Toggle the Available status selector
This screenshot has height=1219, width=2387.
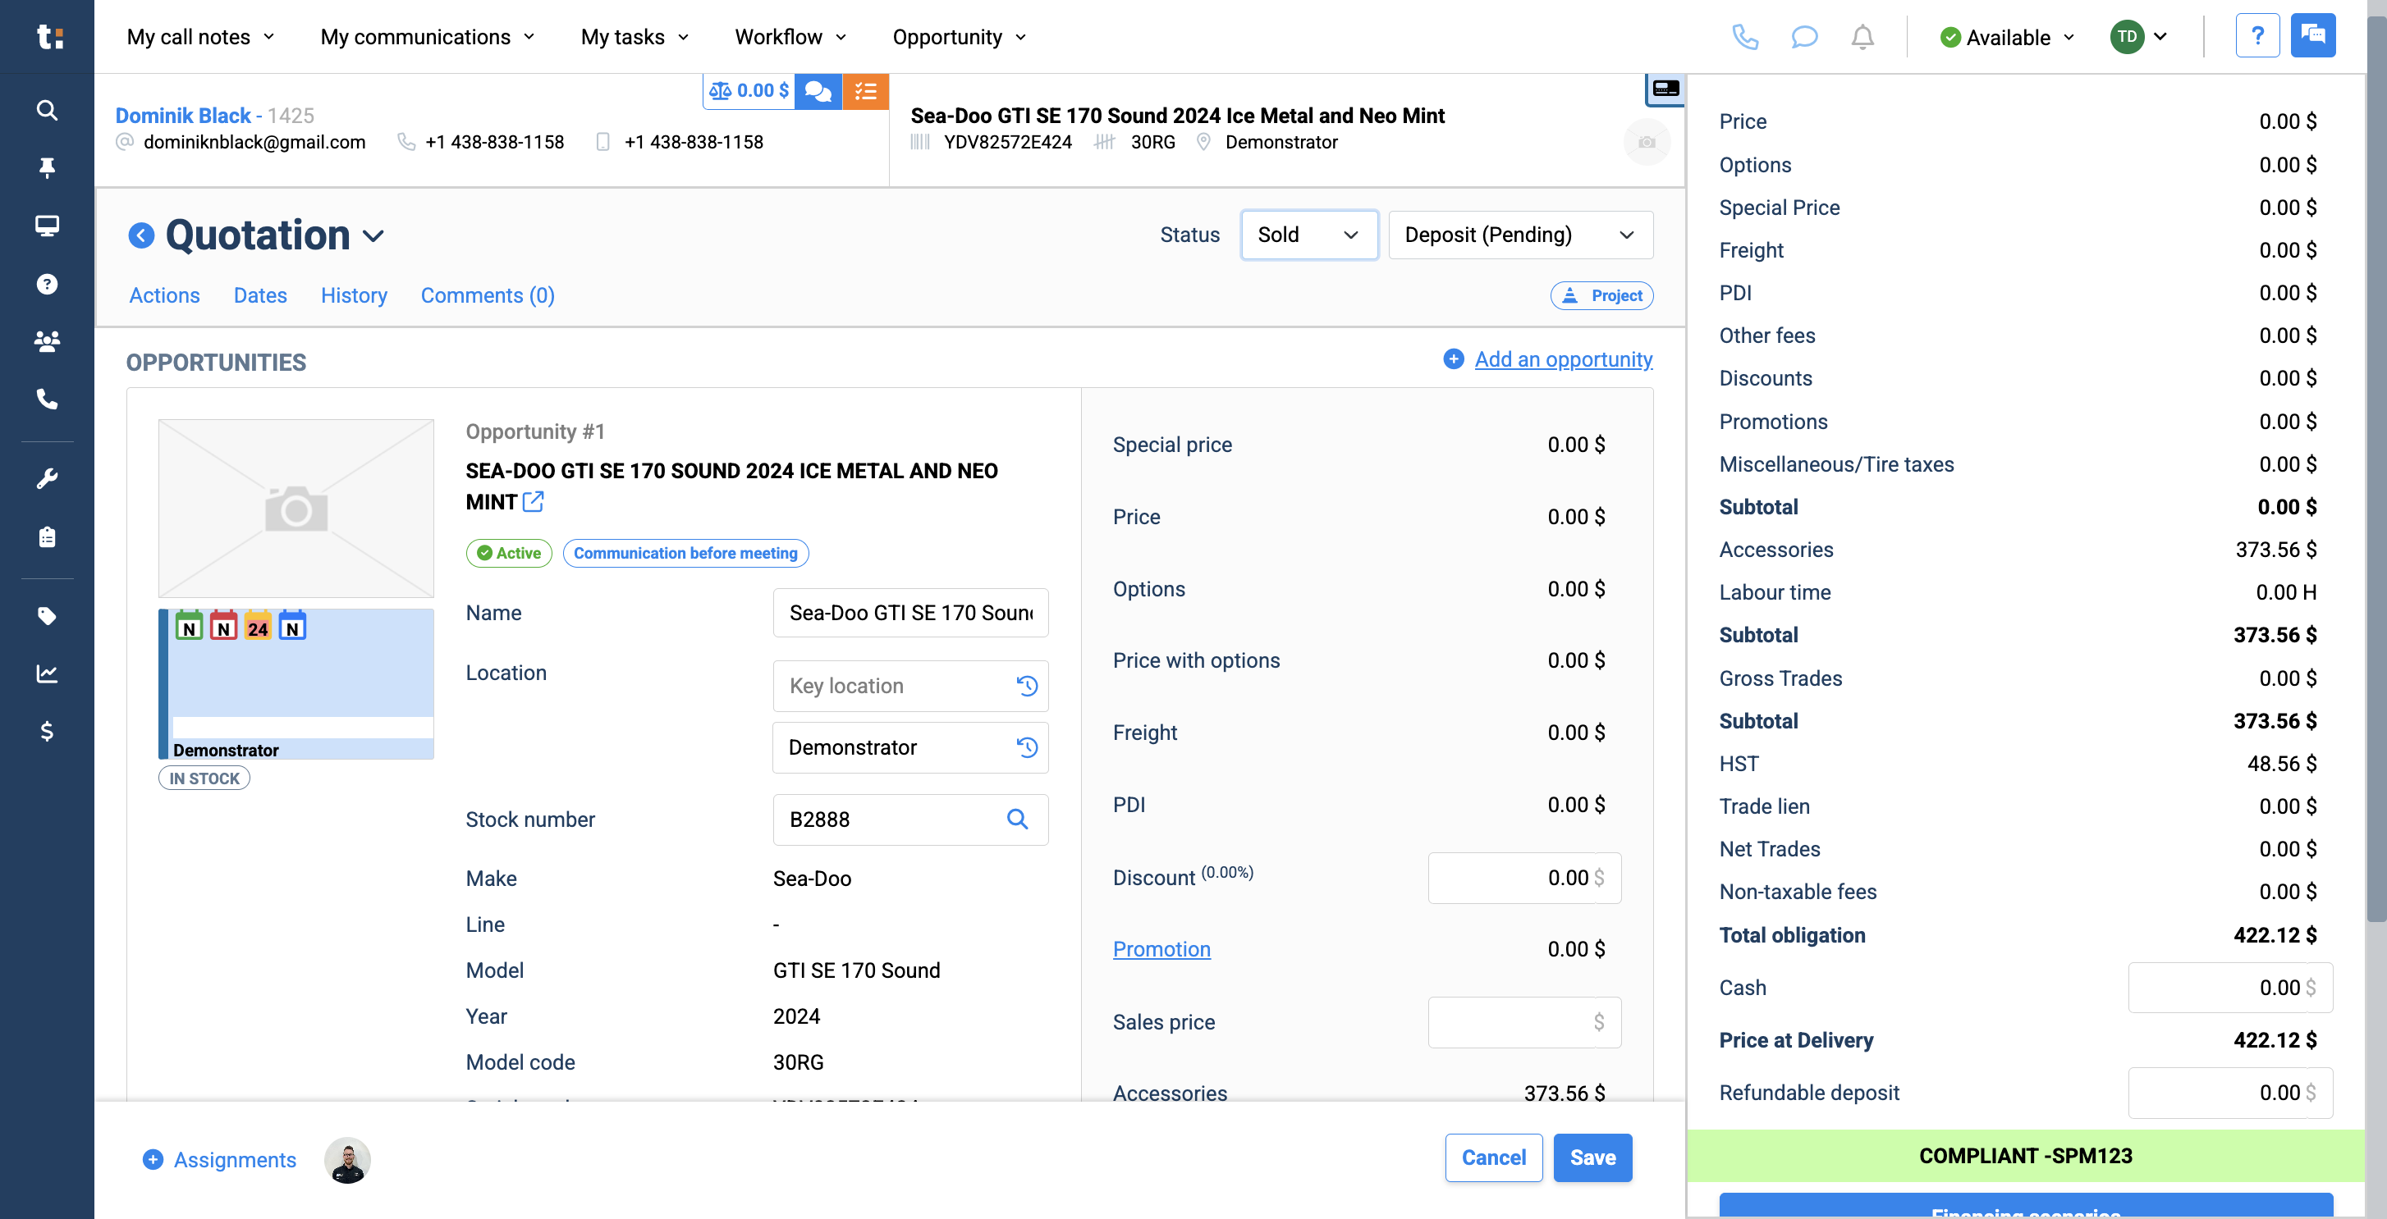(x=2006, y=37)
